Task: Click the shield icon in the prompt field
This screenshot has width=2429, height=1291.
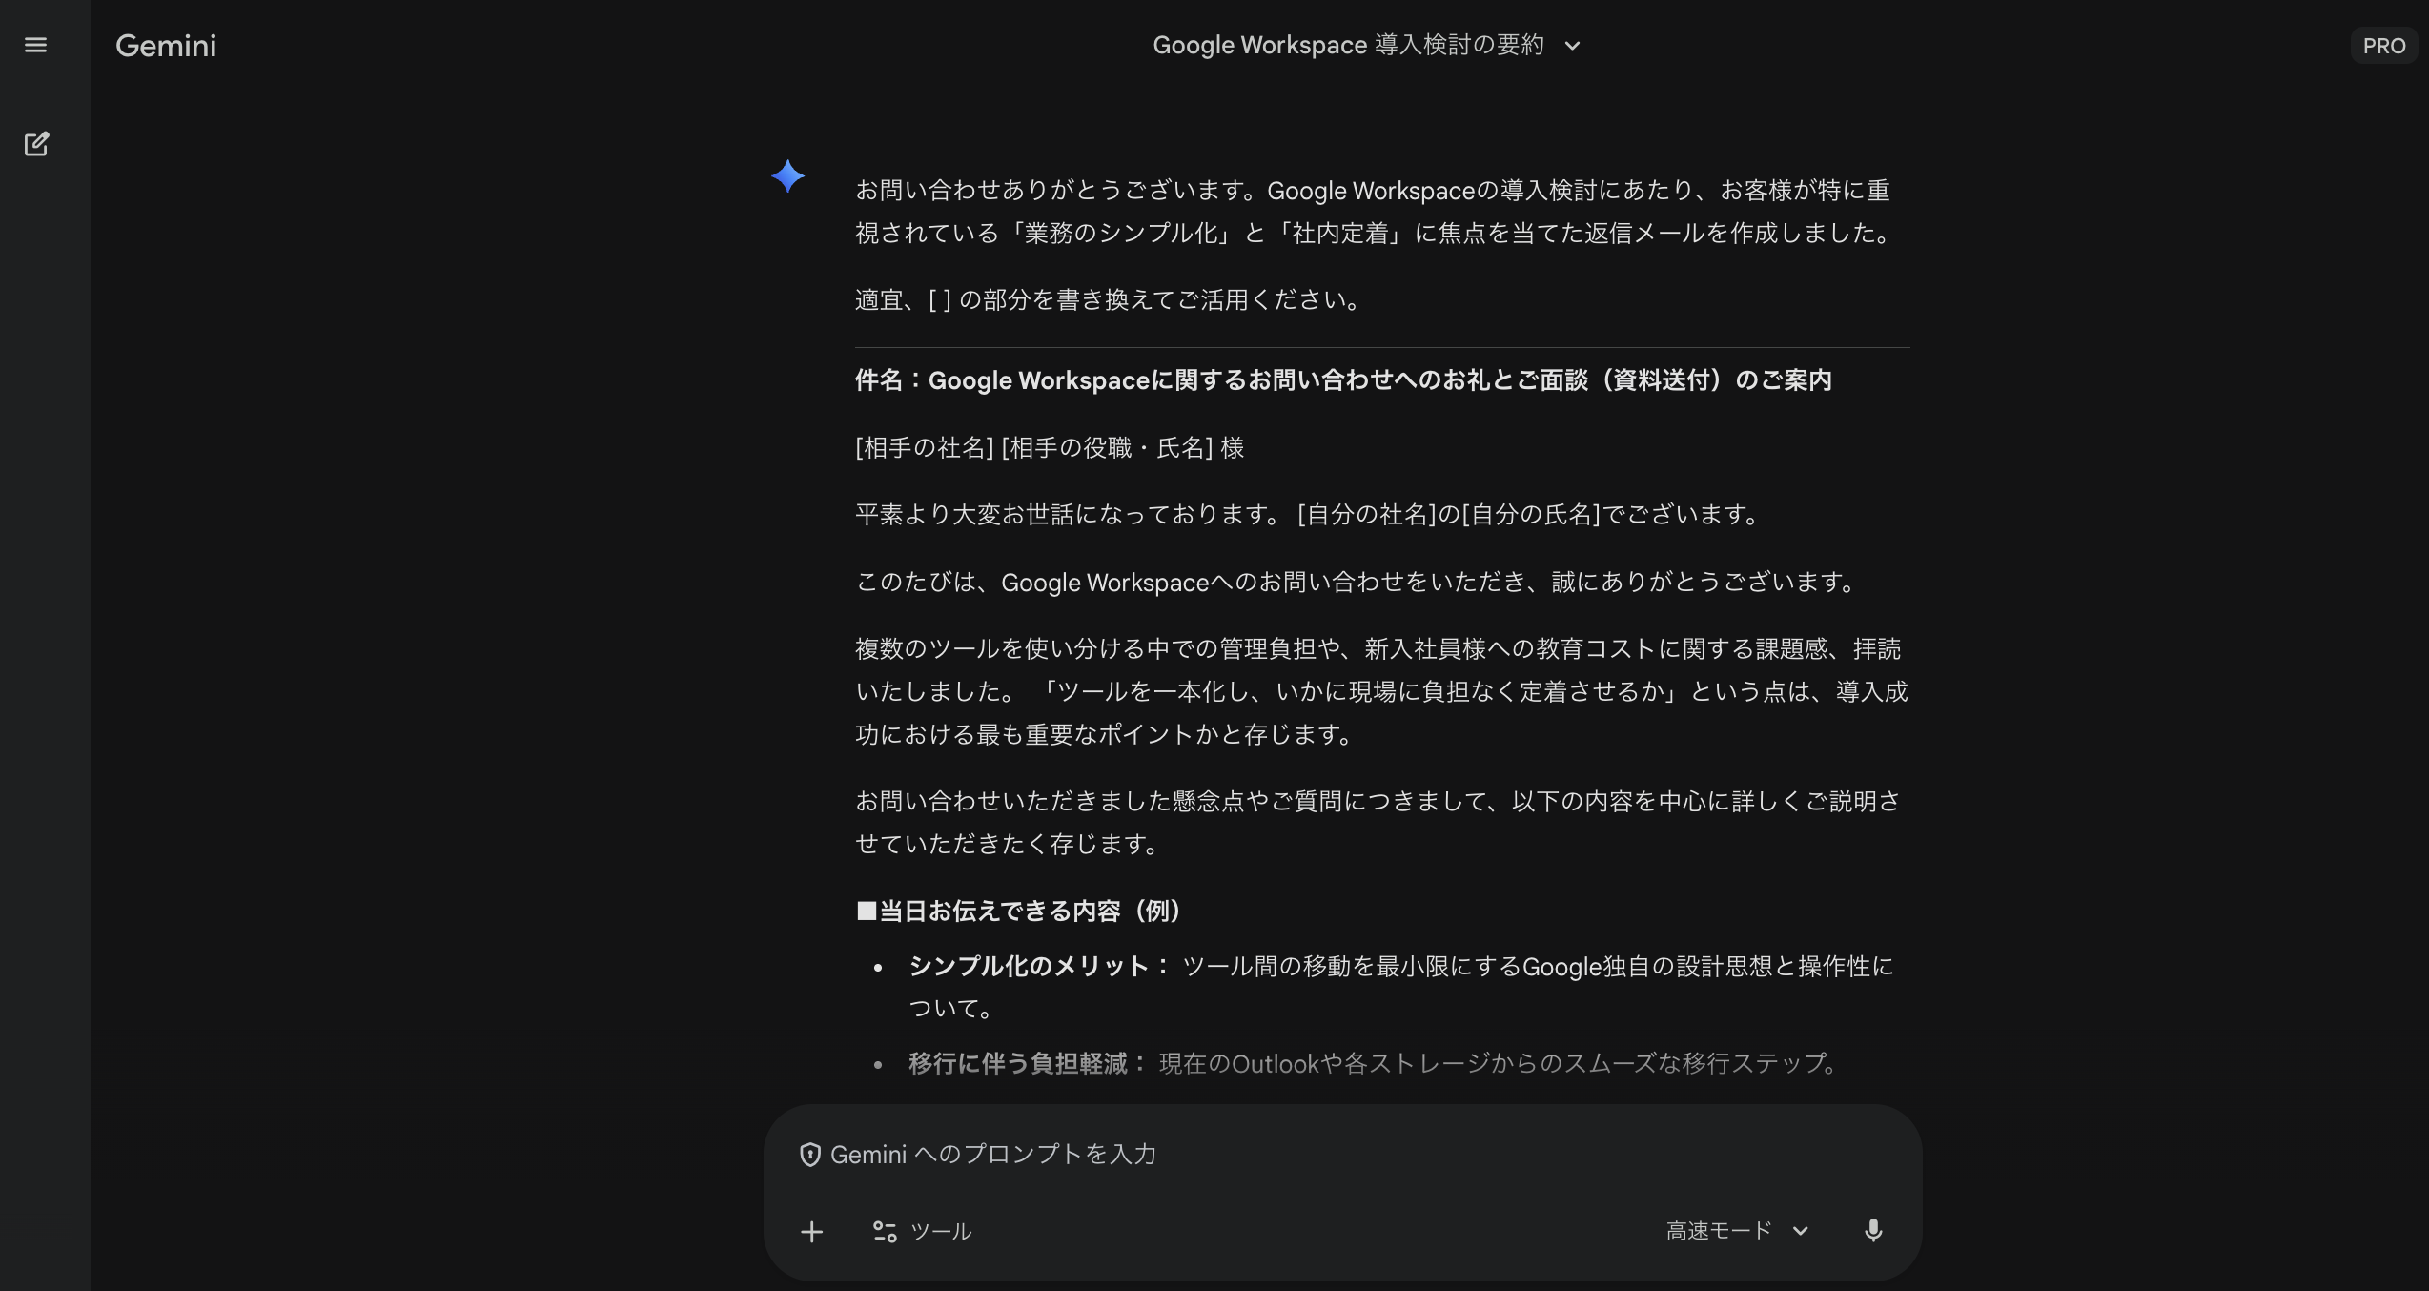Action: (x=809, y=1154)
